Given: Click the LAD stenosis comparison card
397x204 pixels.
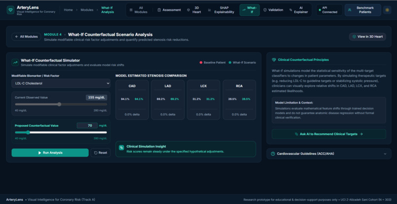Looking at the screenshot, I should pyautogui.click(x=167, y=100).
